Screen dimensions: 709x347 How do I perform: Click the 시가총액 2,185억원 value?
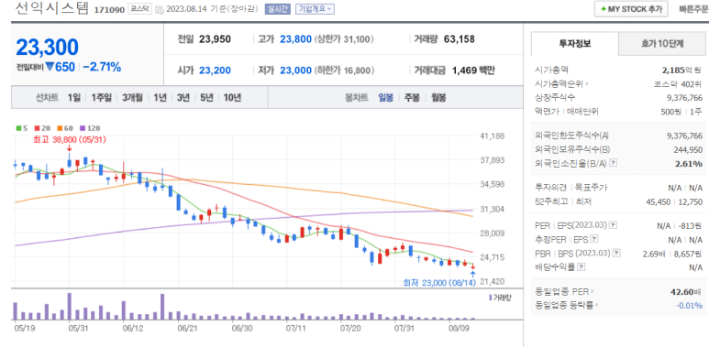point(681,70)
